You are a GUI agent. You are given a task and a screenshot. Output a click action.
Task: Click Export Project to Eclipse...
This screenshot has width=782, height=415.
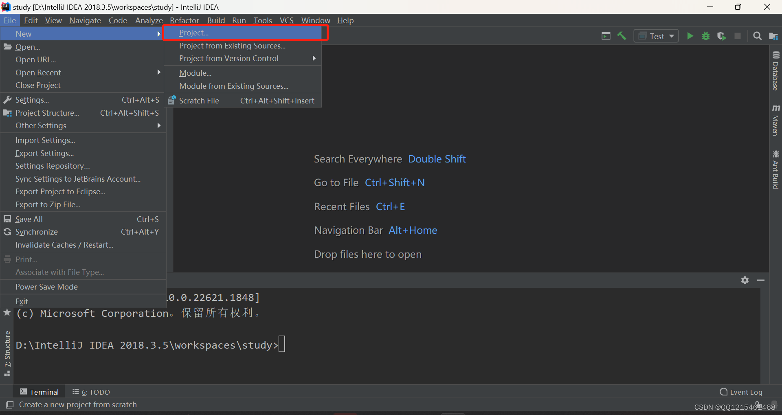tap(82, 191)
